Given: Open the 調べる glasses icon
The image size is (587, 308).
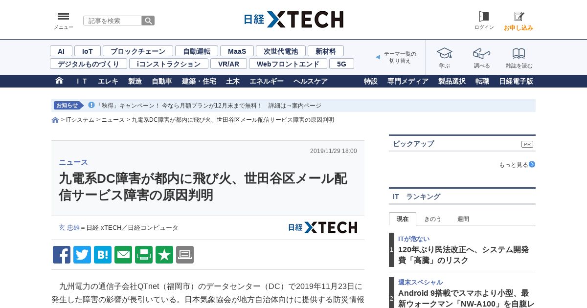Looking at the screenshot, I should pyautogui.click(x=482, y=53).
